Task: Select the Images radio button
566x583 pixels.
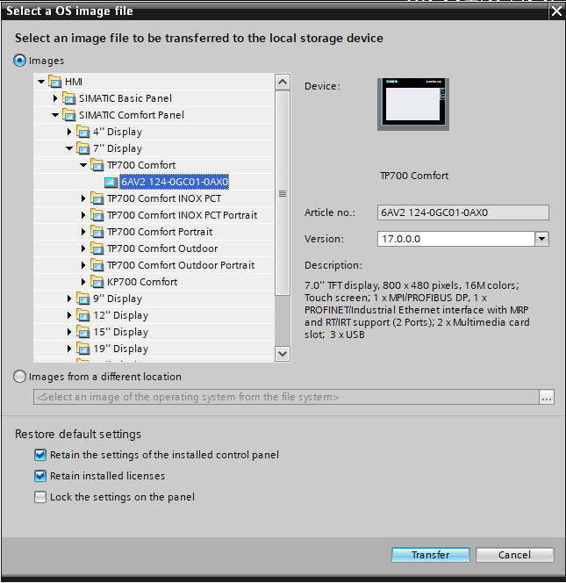Action: (x=19, y=61)
